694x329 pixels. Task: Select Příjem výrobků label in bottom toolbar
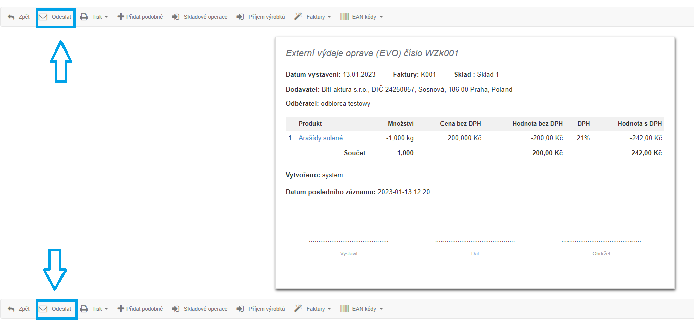[x=267, y=309]
